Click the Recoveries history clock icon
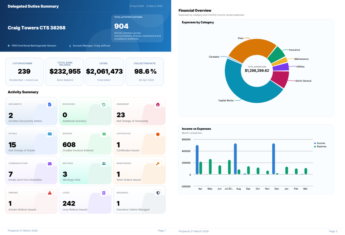The image size is (345, 235). [104, 105]
